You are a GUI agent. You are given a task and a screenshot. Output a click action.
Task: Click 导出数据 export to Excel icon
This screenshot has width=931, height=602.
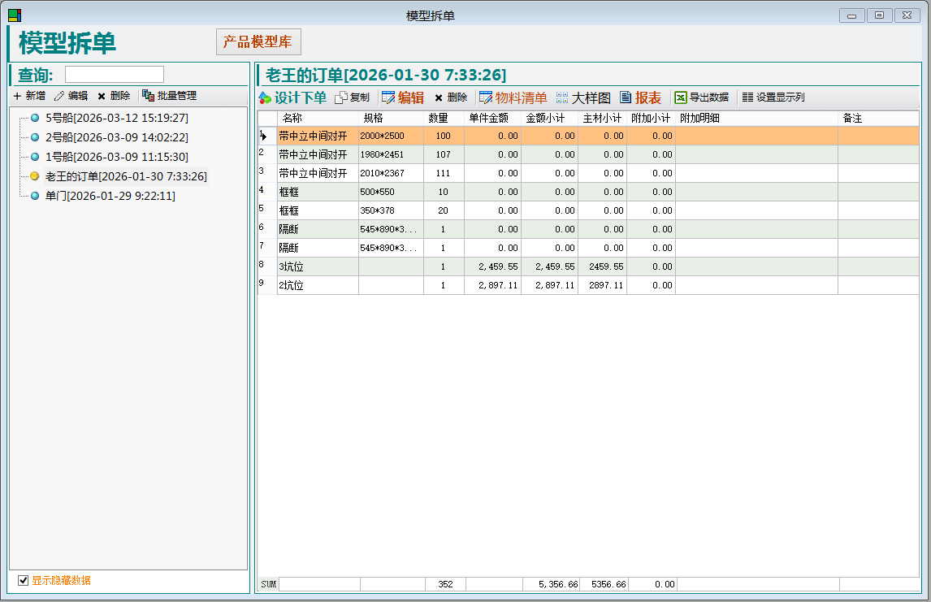[701, 97]
